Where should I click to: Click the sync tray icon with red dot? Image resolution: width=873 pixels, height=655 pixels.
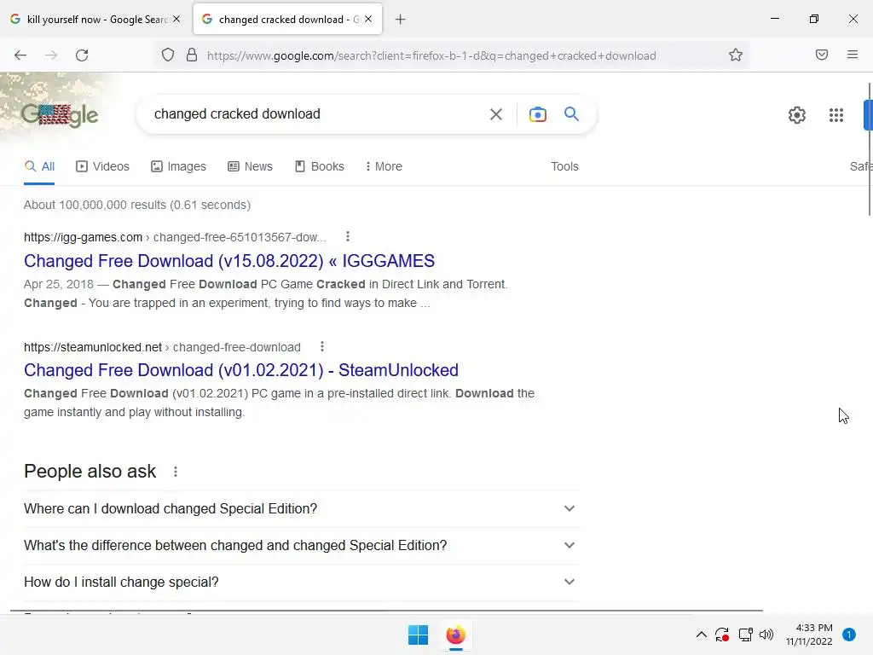[722, 635]
